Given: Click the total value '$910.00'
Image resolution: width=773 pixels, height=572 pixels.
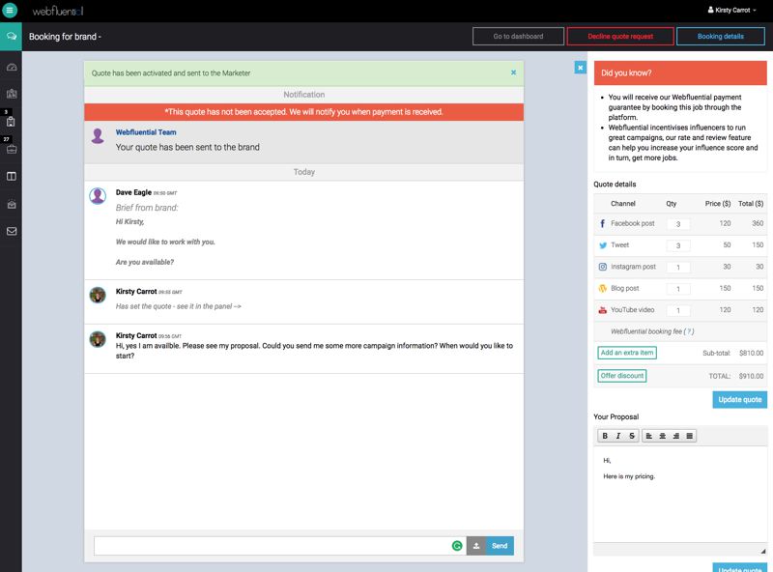Looking at the screenshot, I should tap(752, 376).
